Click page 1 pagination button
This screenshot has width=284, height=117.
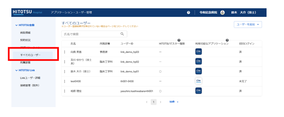(153, 102)
